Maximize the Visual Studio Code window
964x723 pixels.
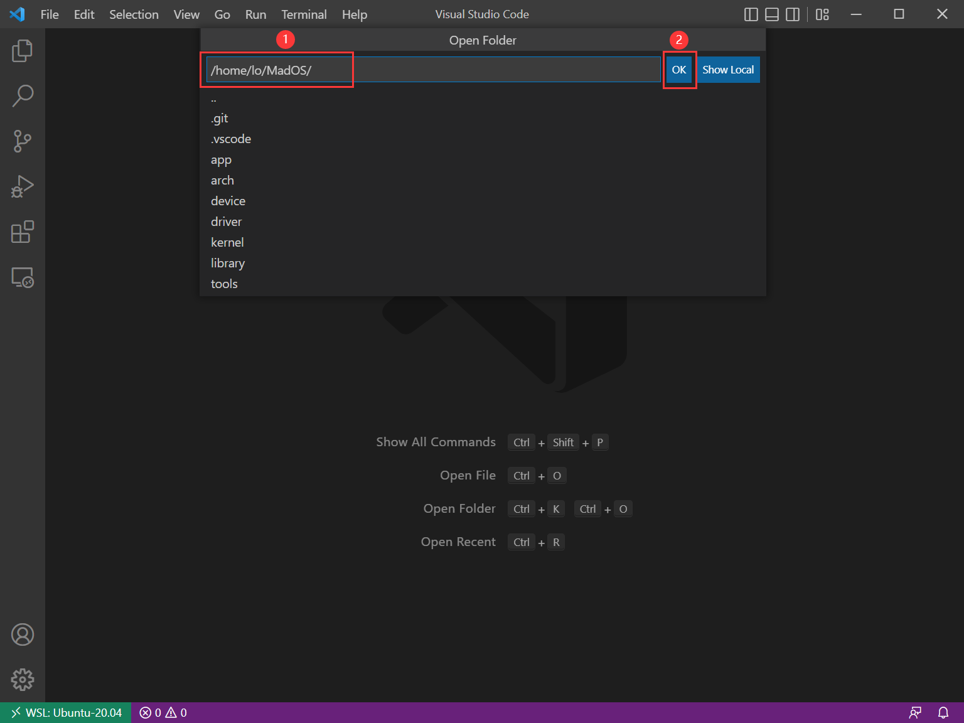899,14
